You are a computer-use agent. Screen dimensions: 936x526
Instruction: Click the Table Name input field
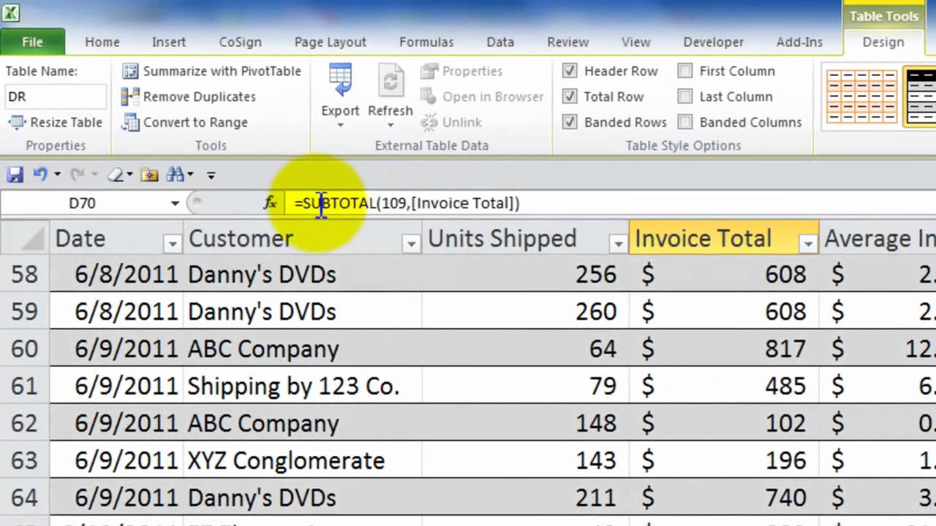click(55, 96)
